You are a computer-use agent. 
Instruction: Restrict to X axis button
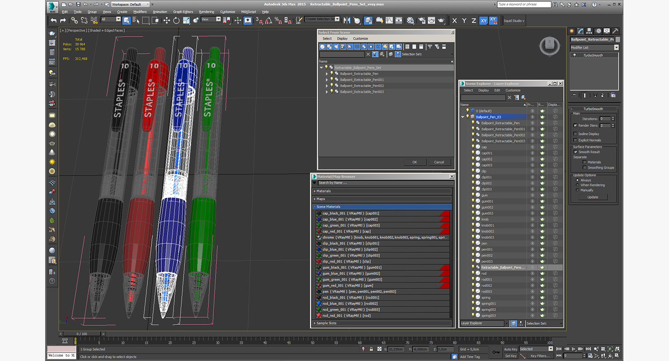pos(454,21)
